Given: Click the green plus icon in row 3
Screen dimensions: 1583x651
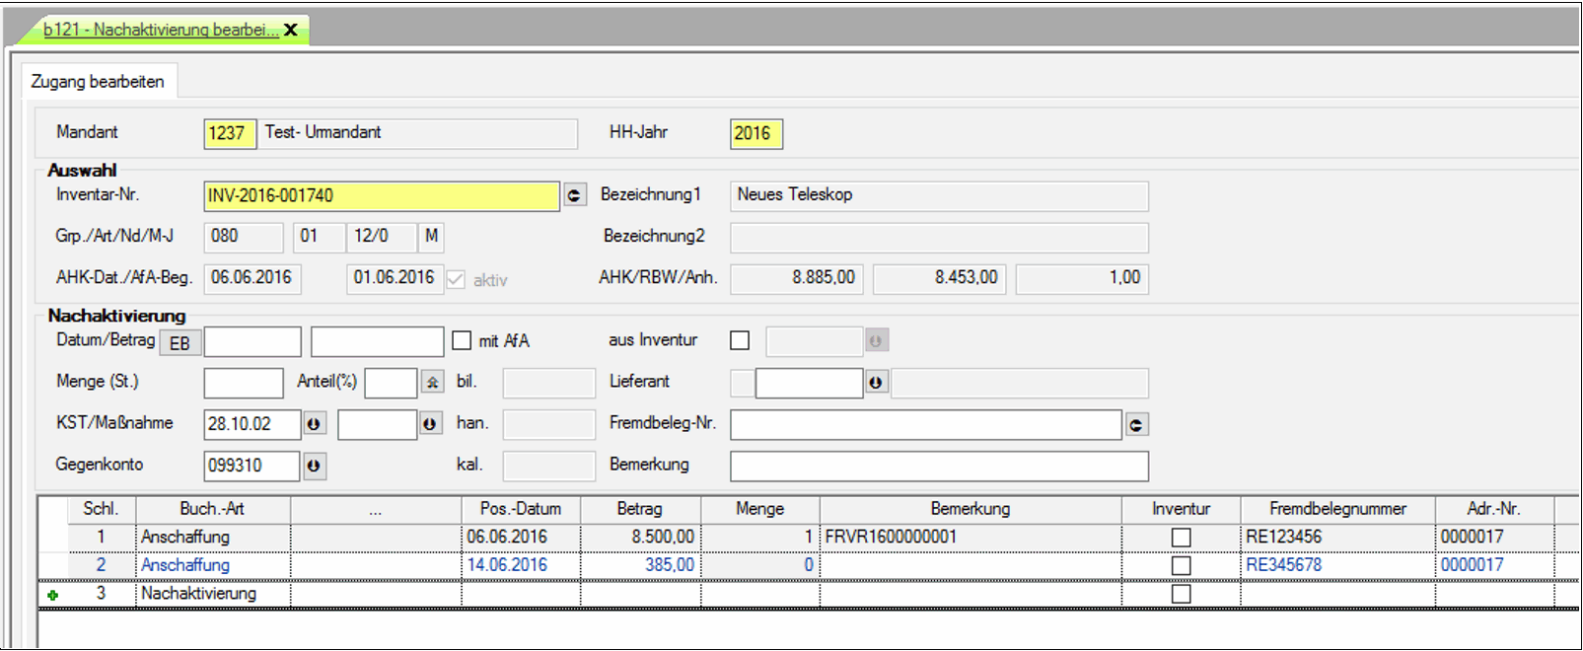Looking at the screenshot, I should pos(52,595).
